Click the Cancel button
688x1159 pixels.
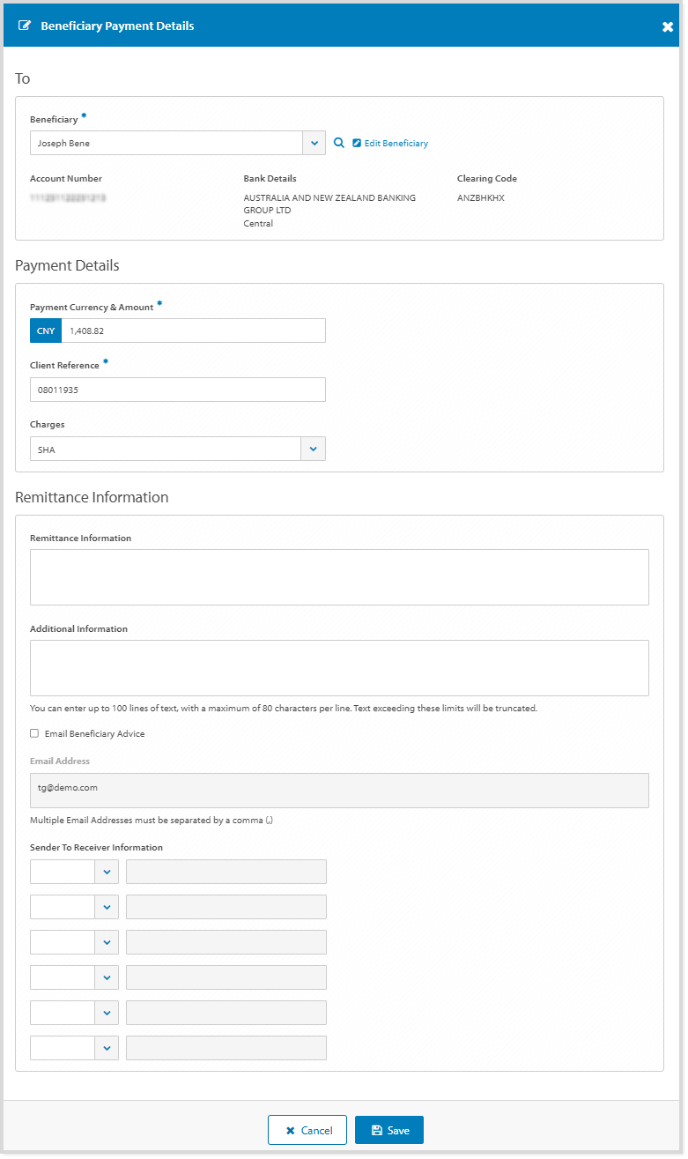pyautogui.click(x=307, y=1129)
